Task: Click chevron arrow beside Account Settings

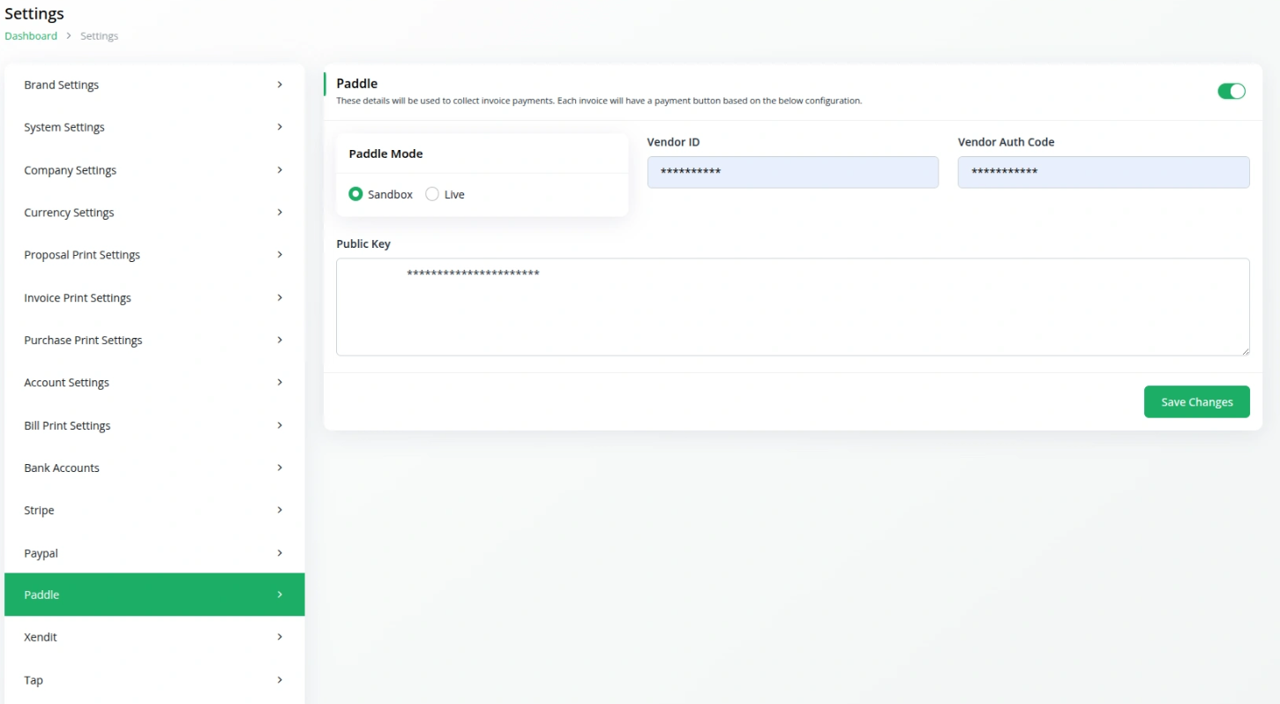Action: point(280,382)
